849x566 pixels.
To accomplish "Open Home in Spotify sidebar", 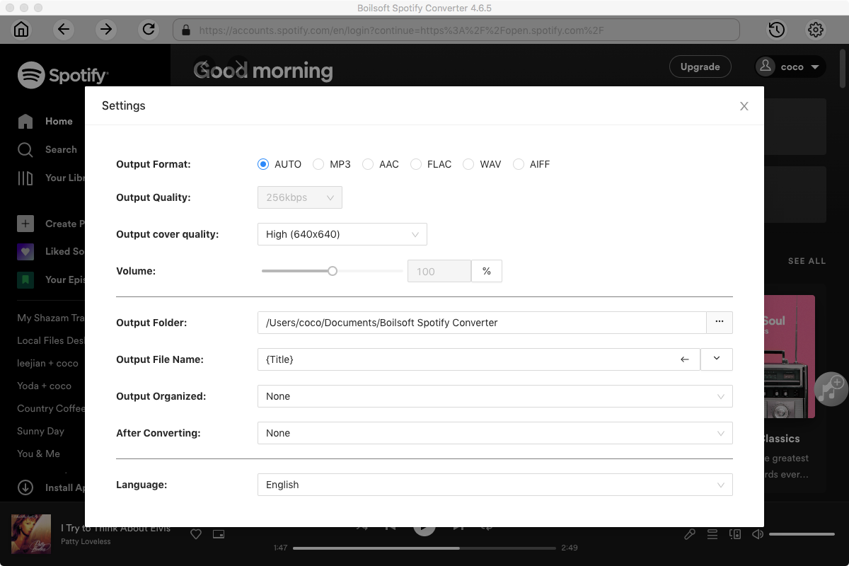I will coord(59,121).
